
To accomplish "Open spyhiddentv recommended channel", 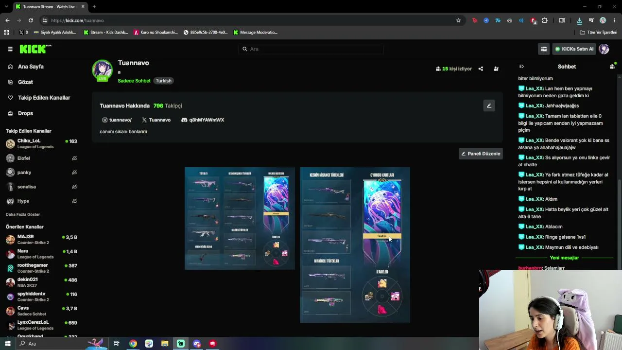I will (41, 297).
